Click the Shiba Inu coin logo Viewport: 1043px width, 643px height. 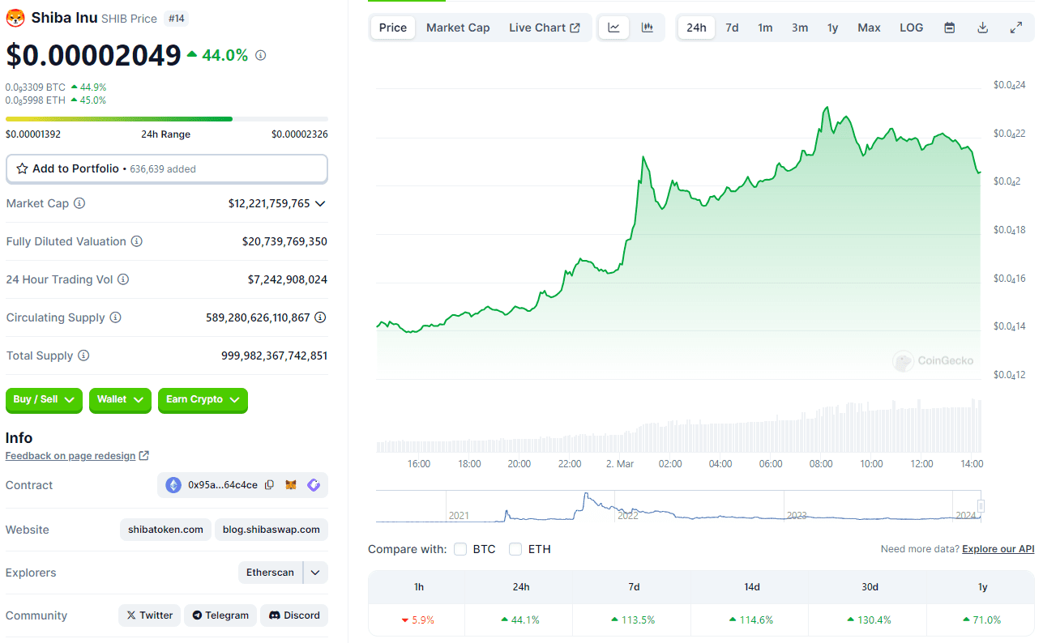[x=15, y=18]
